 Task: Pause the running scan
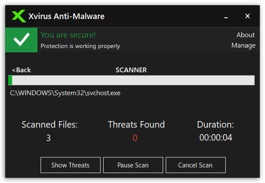(x=133, y=165)
